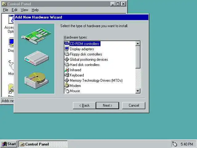Cancel the Add New Hardware Wizard
197x148 pixels.
coord(134,105)
